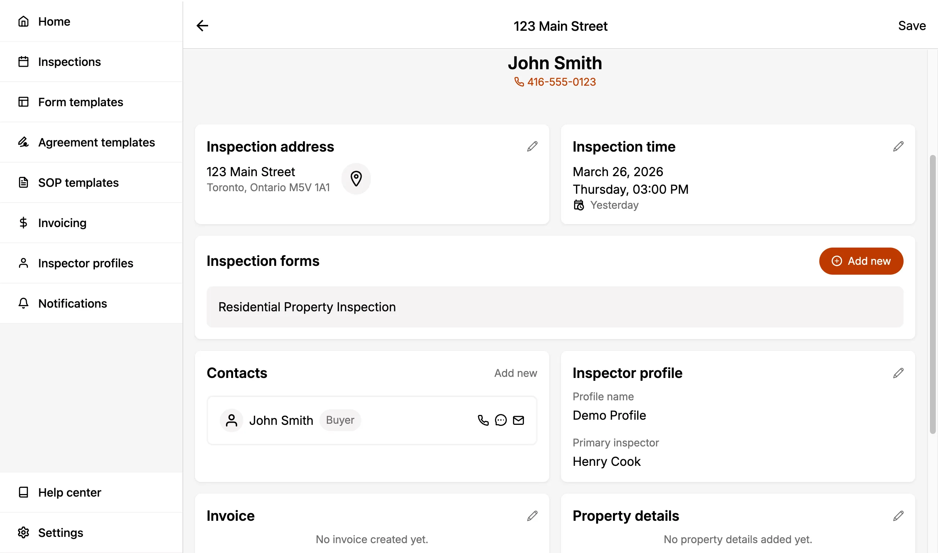The width and height of the screenshot is (938, 553).
Task: Click the Inspections calendar icon
Action: [x=23, y=62]
